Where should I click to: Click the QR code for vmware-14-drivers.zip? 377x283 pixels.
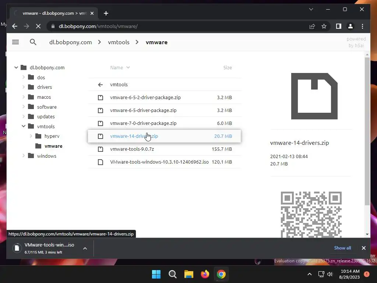coord(311,214)
